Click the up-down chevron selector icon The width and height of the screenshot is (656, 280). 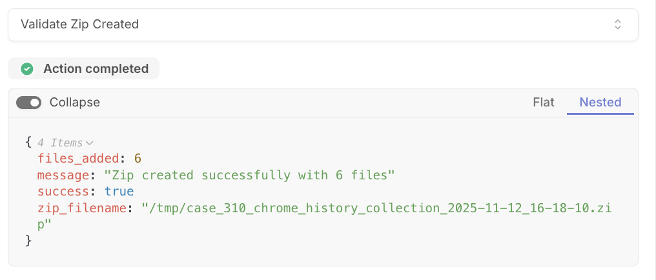pos(617,25)
